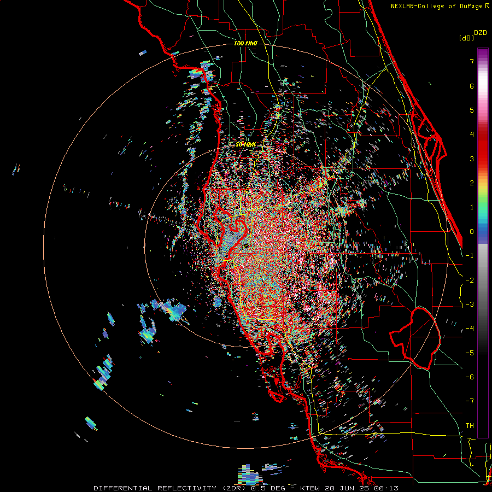
Task: Click the -1 value on the scale
Action: 470,256
